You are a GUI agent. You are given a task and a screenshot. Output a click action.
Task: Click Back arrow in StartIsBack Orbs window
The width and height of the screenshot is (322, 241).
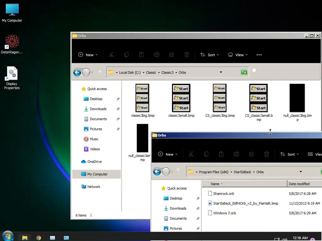click(157, 172)
